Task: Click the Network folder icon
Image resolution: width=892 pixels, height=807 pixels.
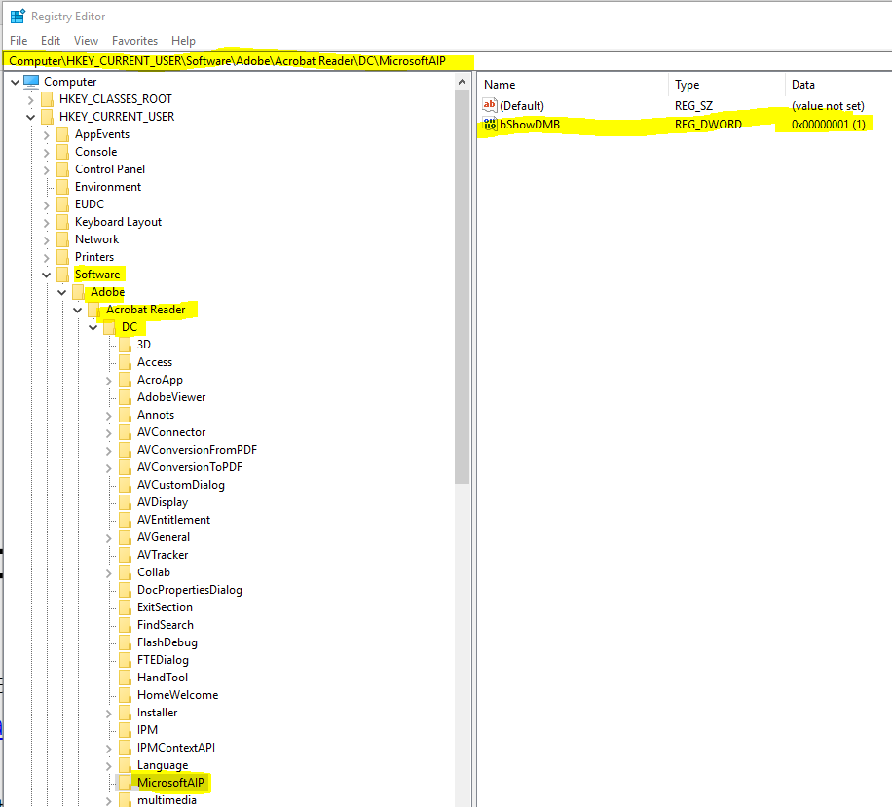Action: point(63,239)
